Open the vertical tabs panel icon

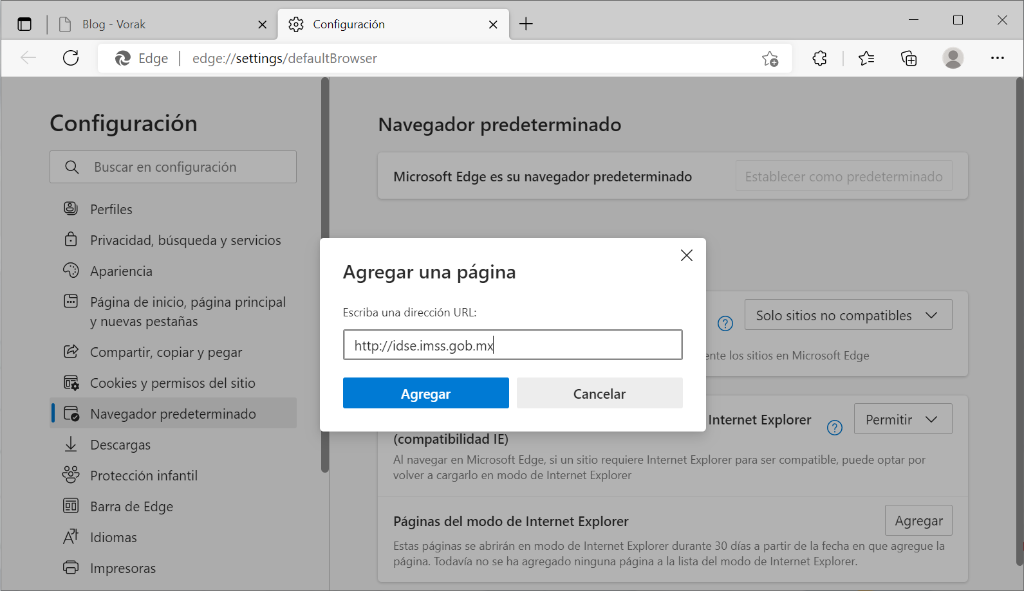24,24
